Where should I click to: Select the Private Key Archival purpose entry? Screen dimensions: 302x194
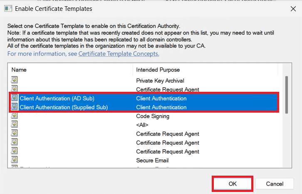(x=160, y=81)
